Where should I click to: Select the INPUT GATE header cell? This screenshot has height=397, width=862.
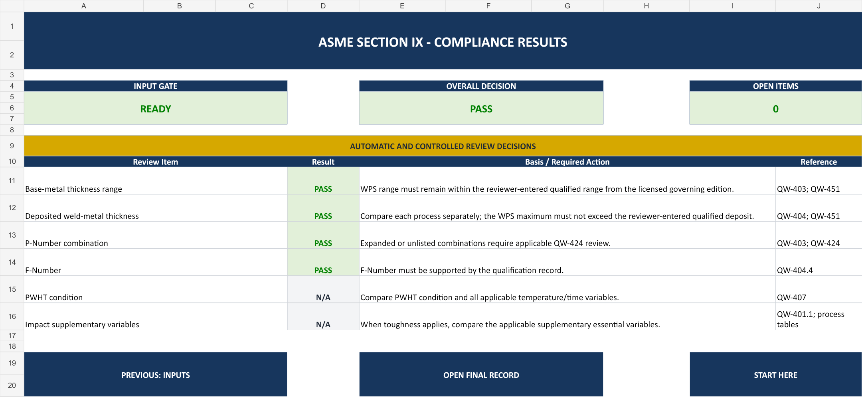[156, 86]
